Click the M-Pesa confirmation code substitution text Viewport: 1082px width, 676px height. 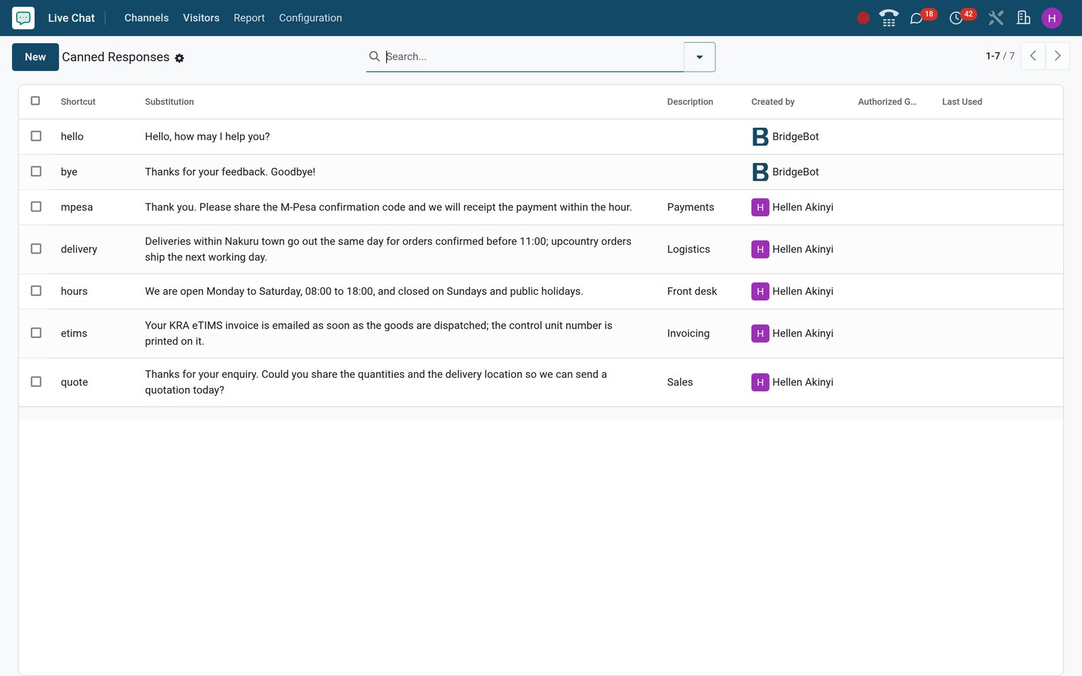388,208
